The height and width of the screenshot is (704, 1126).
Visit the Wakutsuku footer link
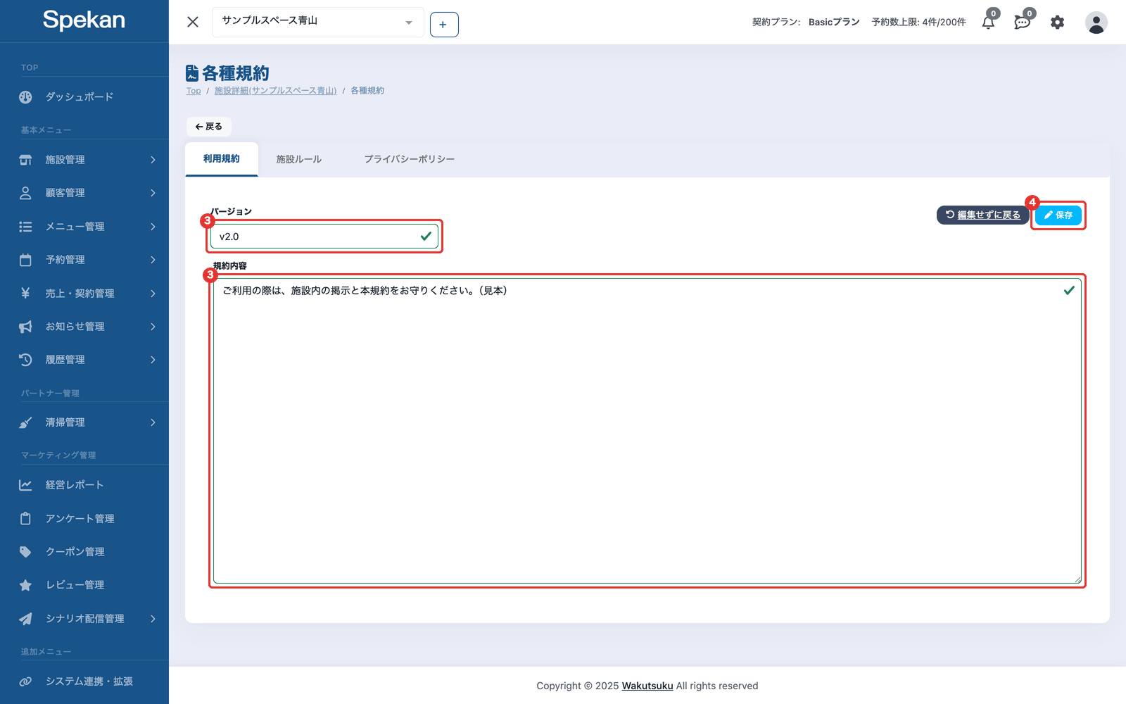pyautogui.click(x=647, y=686)
